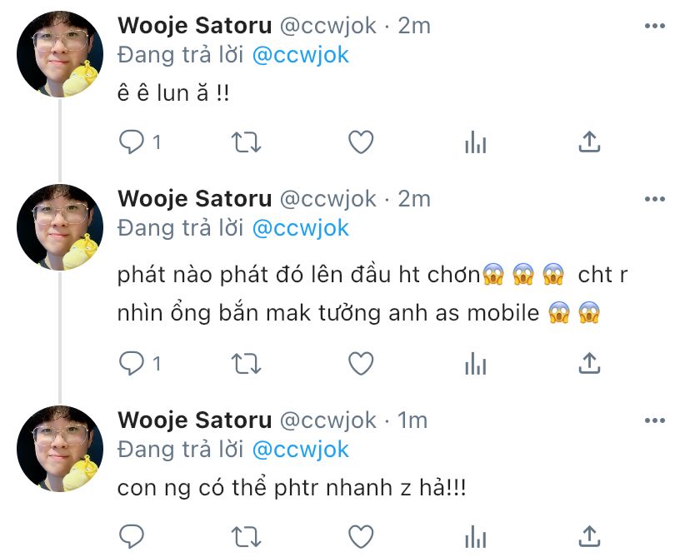
Task: Reply to the "phát nào phát đó" tweet
Action: point(132,363)
